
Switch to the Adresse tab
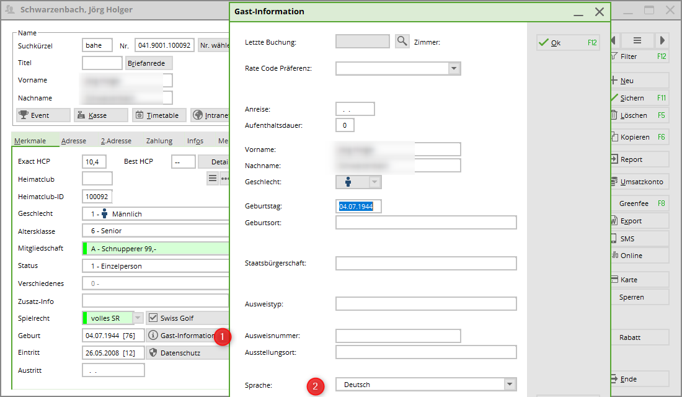click(74, 141)
